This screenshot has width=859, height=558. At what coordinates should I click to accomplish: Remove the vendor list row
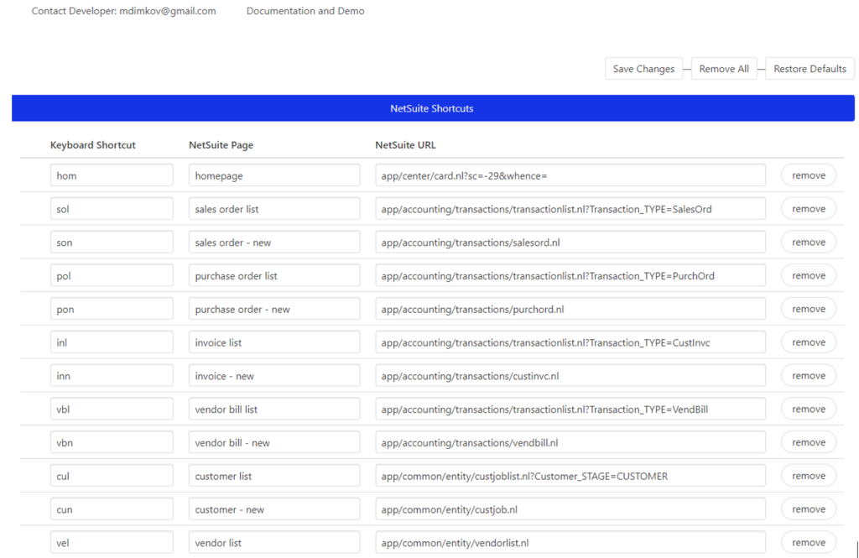[809, 543]
